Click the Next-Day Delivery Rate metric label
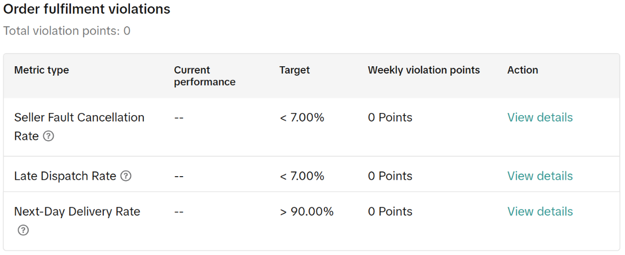The image size is (625, 255). tap(77, 212)
